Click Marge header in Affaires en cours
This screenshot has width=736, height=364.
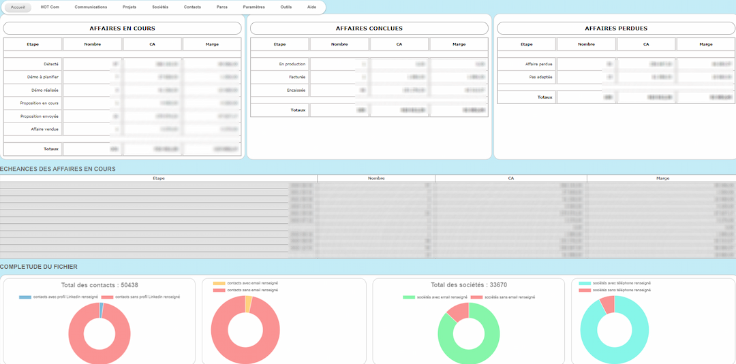[212, 44]
